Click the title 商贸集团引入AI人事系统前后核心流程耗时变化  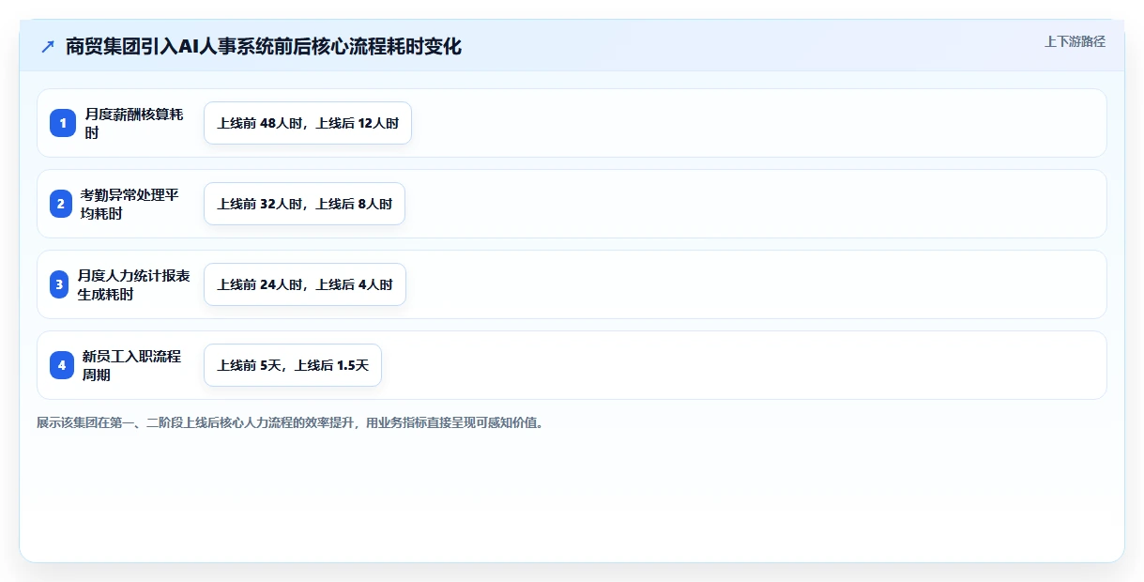point(264,46)
